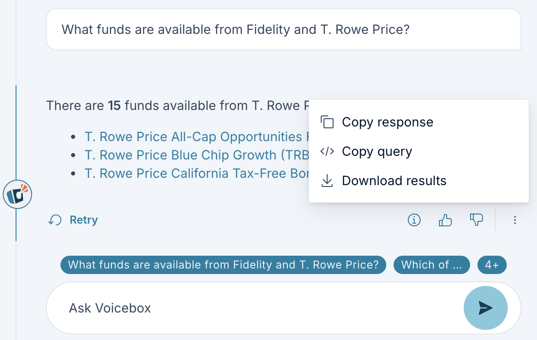Click the download arrow icon in menu
537x340 pixels.
[327, 181]
